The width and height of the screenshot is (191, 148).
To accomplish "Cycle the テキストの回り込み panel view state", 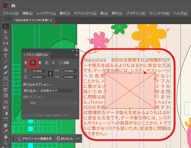I will pos(24,55).
